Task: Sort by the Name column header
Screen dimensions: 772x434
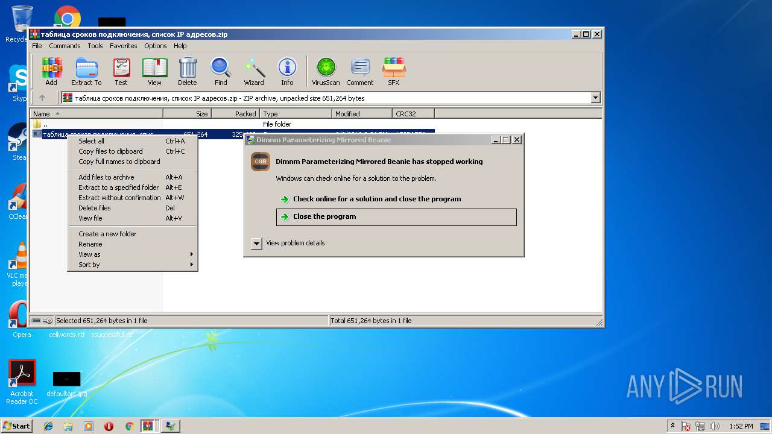Action: [96, 113]
